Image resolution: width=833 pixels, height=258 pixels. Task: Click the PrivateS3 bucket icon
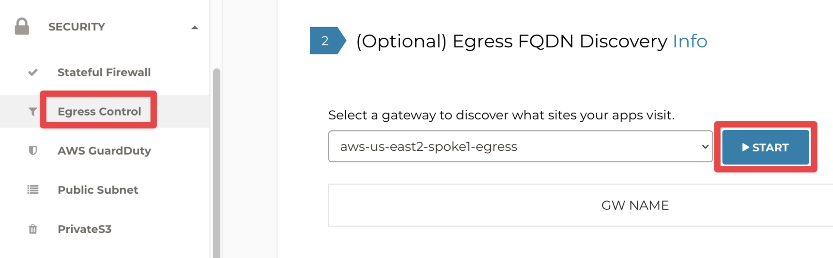(x=33, y=229)
